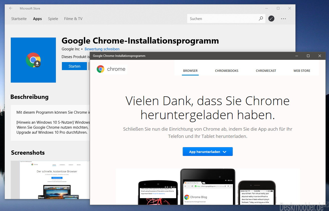Click the Chrome installer app tile image

click(x=33, y=60)
